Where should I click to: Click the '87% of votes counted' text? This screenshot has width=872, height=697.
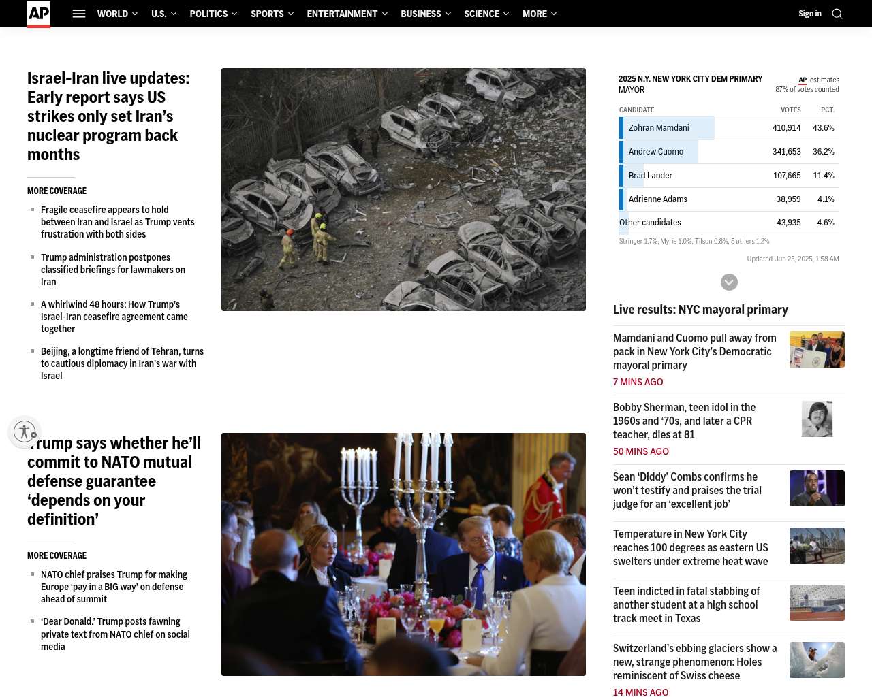(807, 90)
